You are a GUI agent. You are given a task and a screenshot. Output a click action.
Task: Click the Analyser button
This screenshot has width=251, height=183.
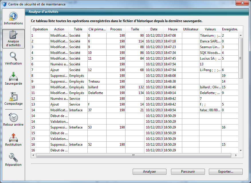149,172
